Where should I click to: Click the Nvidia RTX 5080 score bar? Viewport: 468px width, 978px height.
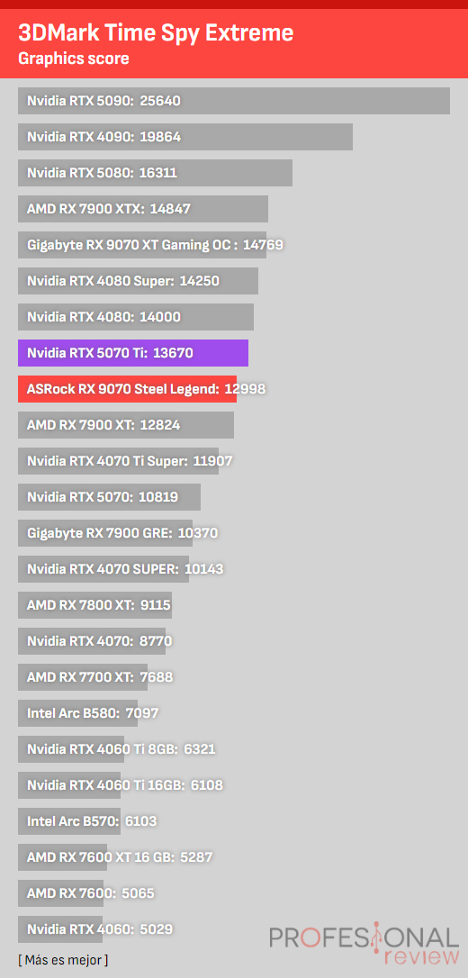tap(155, 173)
